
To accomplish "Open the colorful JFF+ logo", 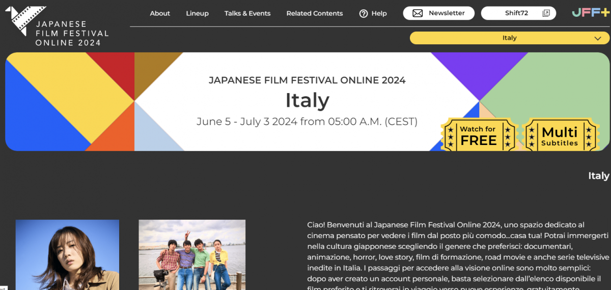I will click(x=589, y=13).
